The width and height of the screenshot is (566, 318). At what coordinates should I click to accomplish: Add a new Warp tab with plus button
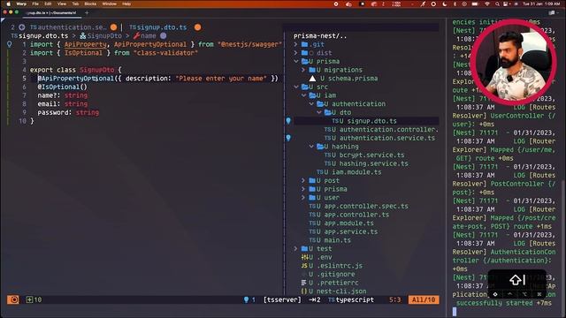coord(87,12)
